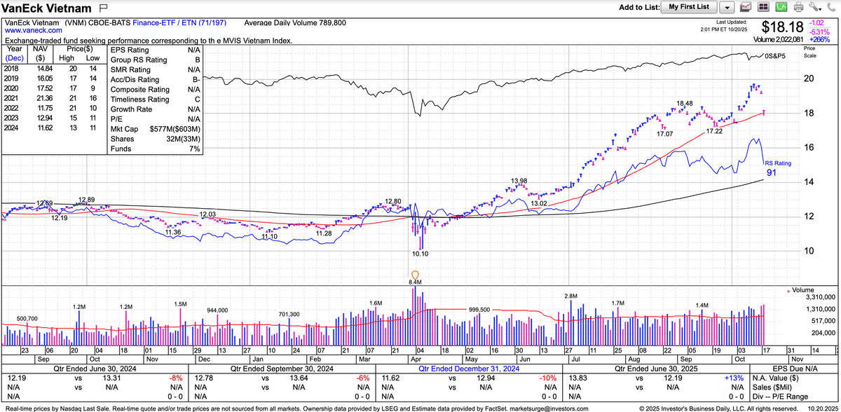The width and height of the screenshot is (841, 412).
Task: Click the flag icon next to VanEck Vietnam
Action: (104, 8)
